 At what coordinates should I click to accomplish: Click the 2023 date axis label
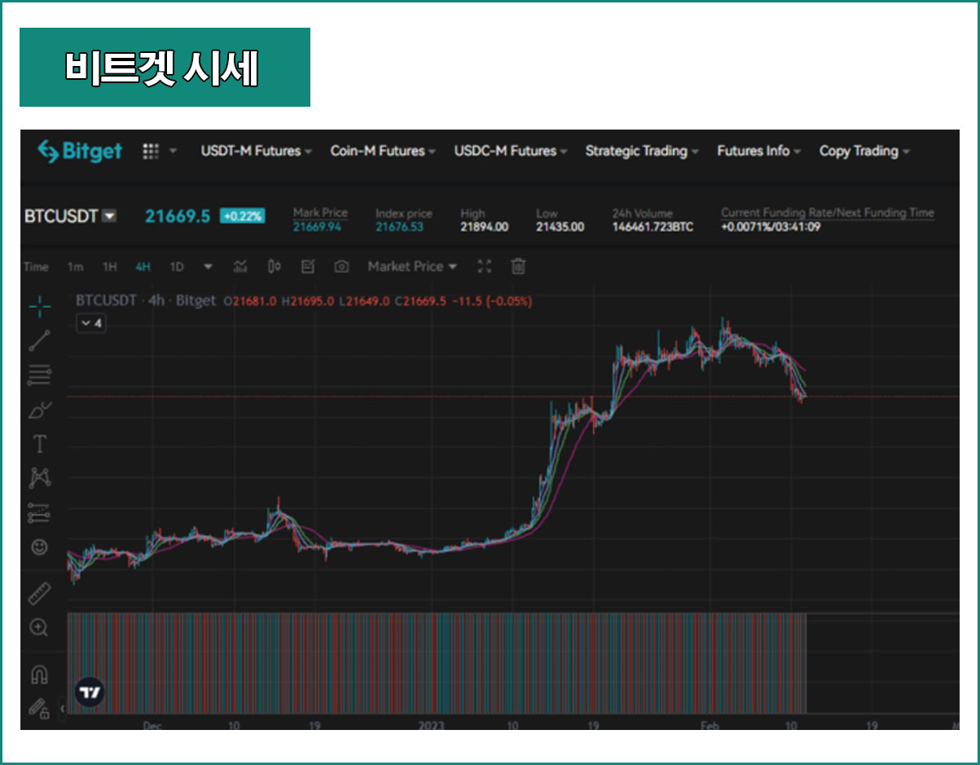431,724
